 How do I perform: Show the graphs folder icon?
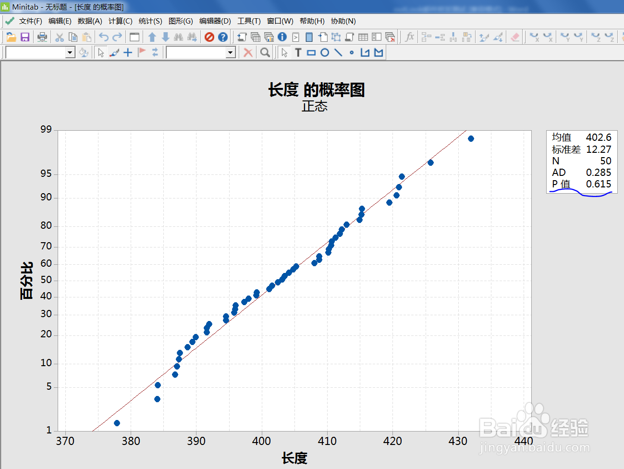pyautogui.click(x=269, y=37)
